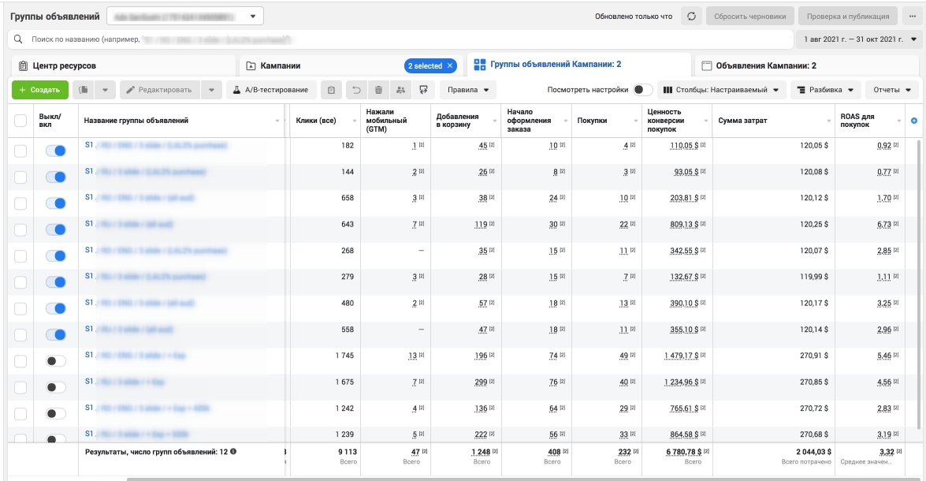
Task: Switch to the Кампании tab
Action: pyautogui.click(x=352, y=65)
